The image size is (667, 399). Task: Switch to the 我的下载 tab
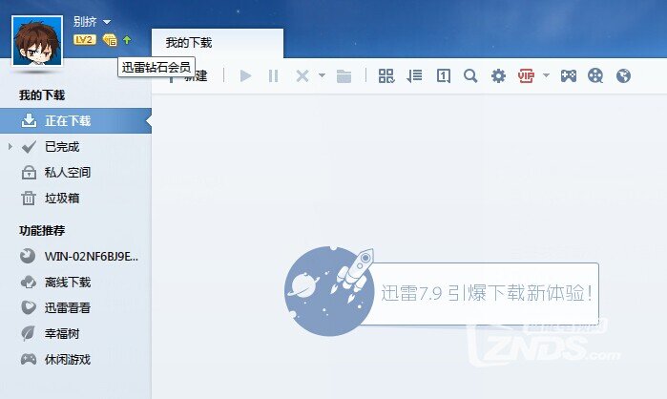[218, 43]
